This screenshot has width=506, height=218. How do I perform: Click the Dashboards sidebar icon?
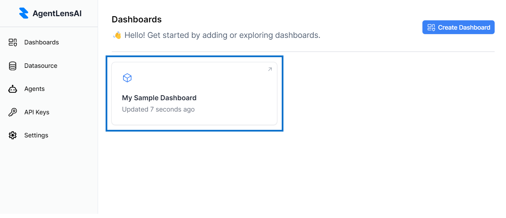click(13, 42)
